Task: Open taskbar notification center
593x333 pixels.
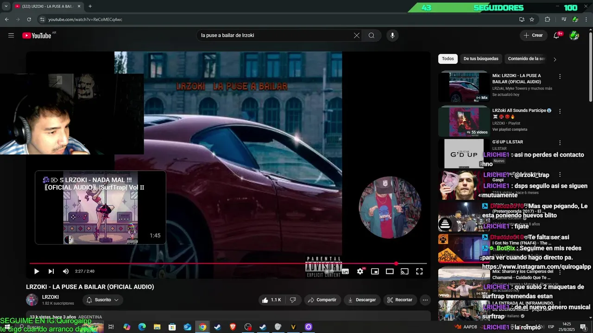Action: (584, 327)
